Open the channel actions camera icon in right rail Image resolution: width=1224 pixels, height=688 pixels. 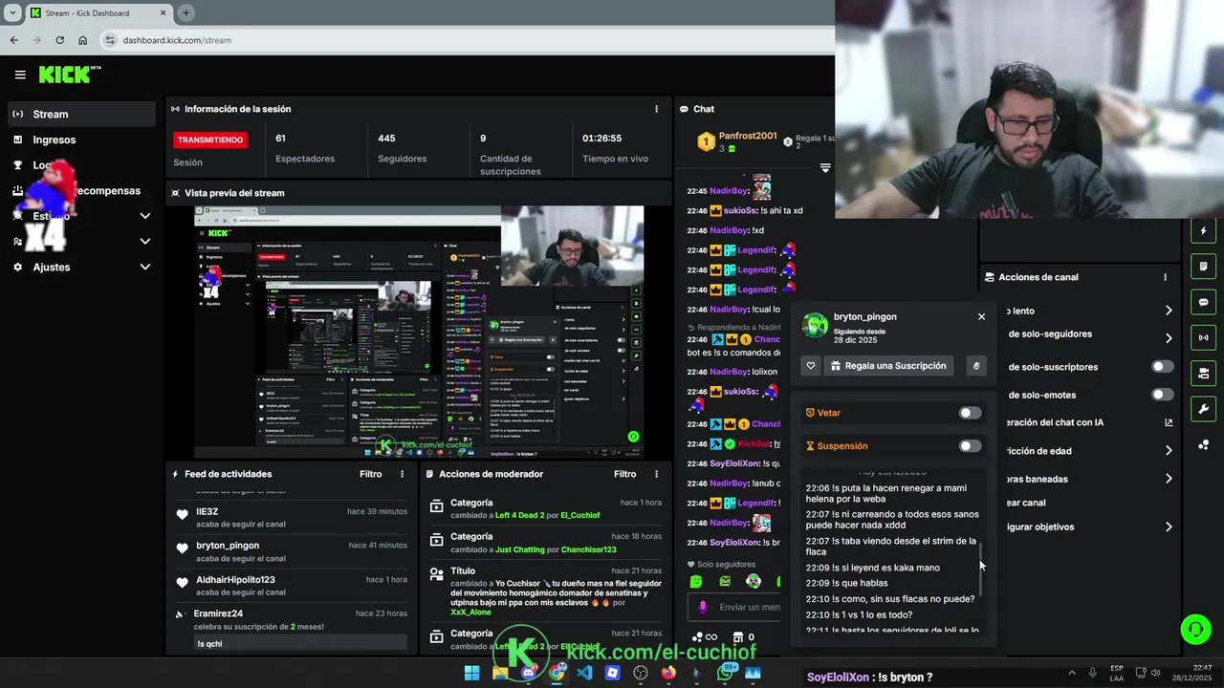pos(1203,373)
